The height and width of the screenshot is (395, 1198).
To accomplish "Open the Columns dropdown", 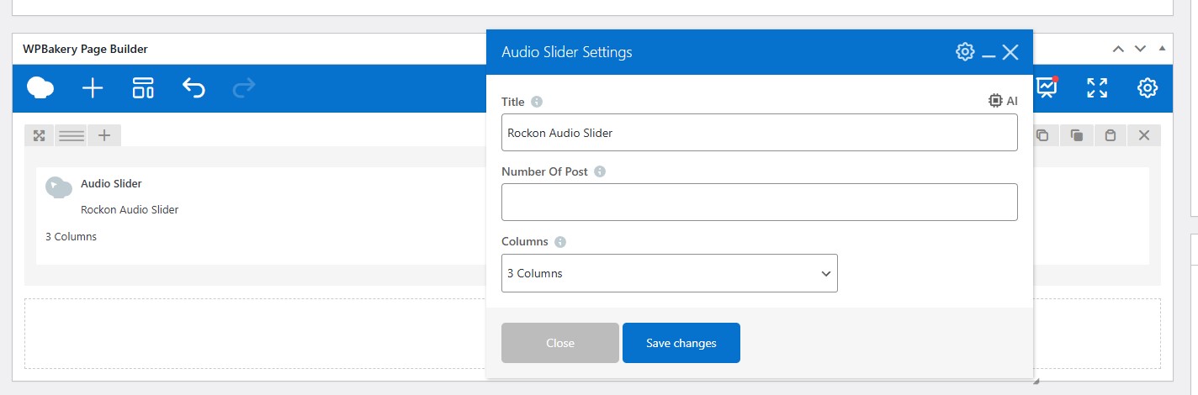I will (x=670, y=273).
